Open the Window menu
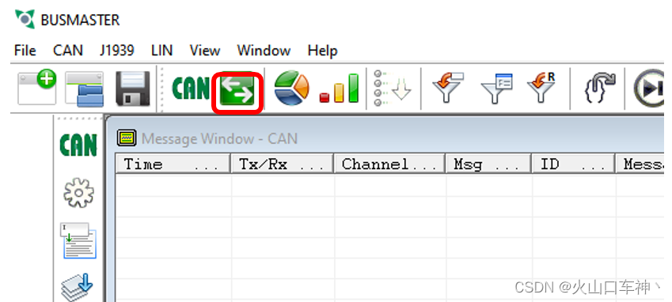This screenshot has height=302, width=672. coord(264,51)
